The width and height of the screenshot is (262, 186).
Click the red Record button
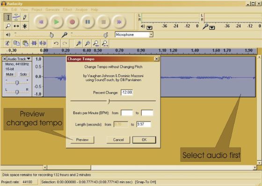(72, 22)
